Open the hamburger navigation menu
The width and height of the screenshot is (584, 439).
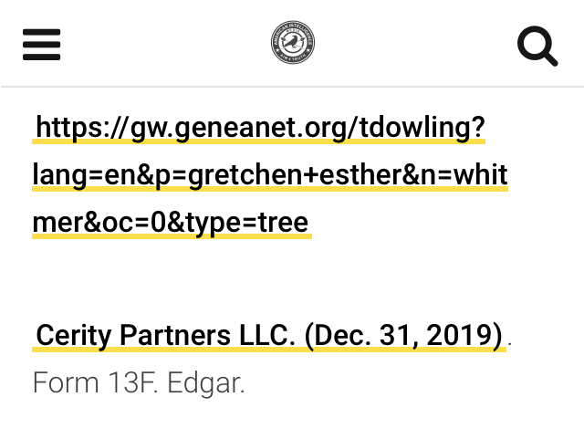[41, 45]
